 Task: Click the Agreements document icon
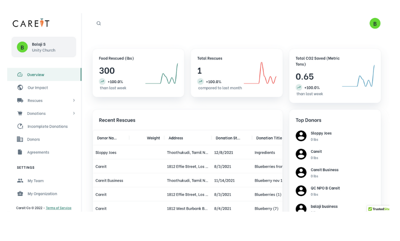pyautogui.click(x=20, y=152)
